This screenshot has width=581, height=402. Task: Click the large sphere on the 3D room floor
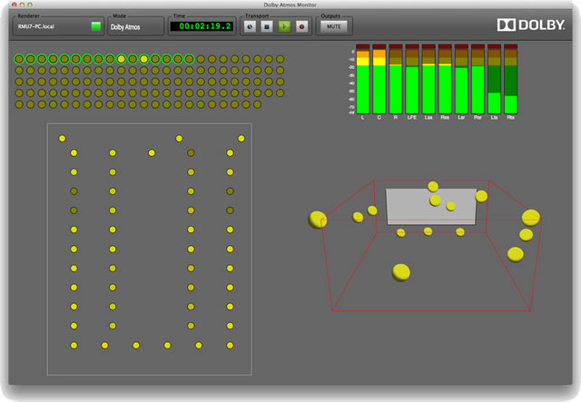click(401, 272)
